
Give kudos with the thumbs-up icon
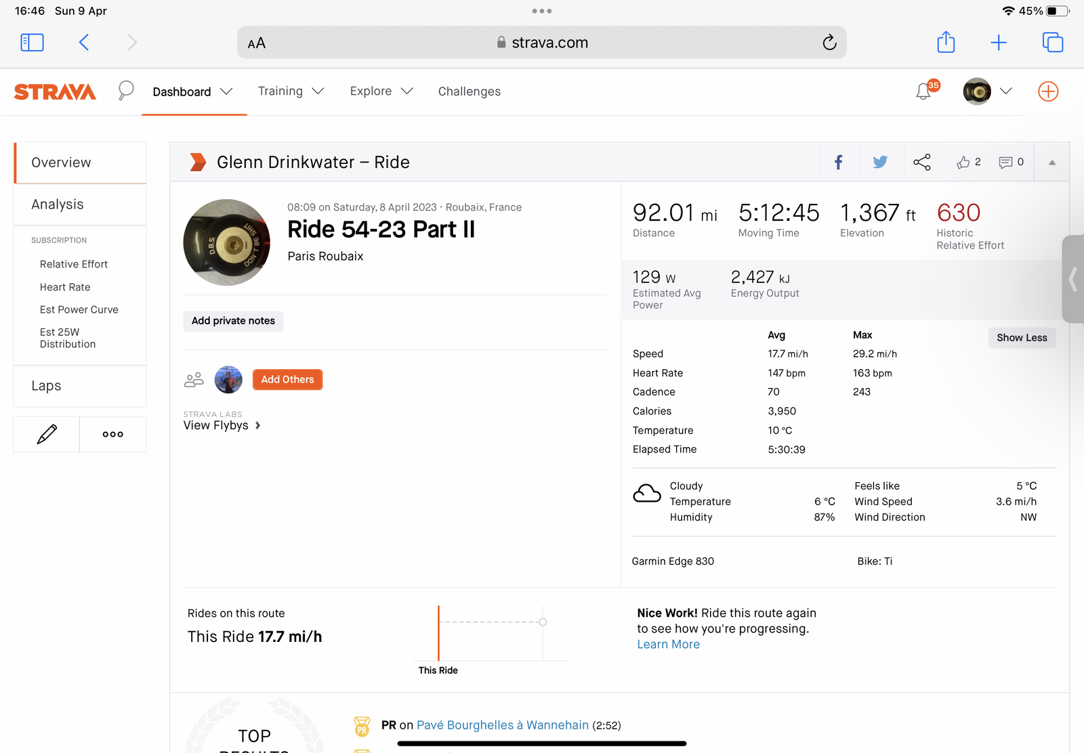pyautogui.click(x=963, y=163)
